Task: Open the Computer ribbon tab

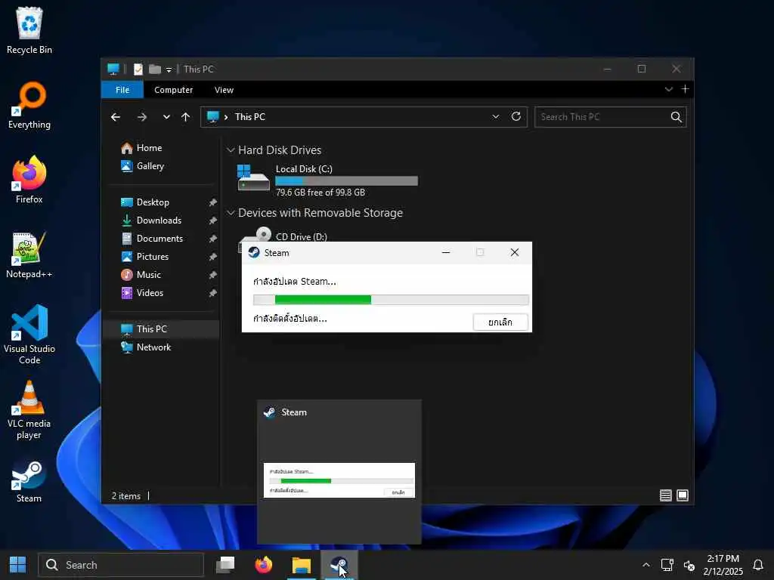Action: (x=173, y=90)
